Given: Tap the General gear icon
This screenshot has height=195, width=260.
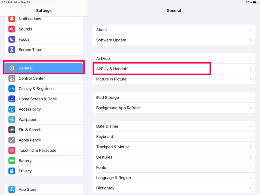Looking at the screenshot, I should pos(12,68).
